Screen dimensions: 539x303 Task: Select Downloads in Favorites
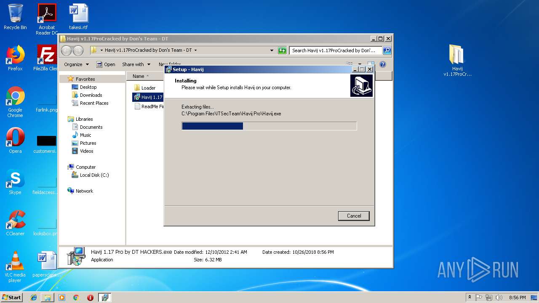(91, 95)
